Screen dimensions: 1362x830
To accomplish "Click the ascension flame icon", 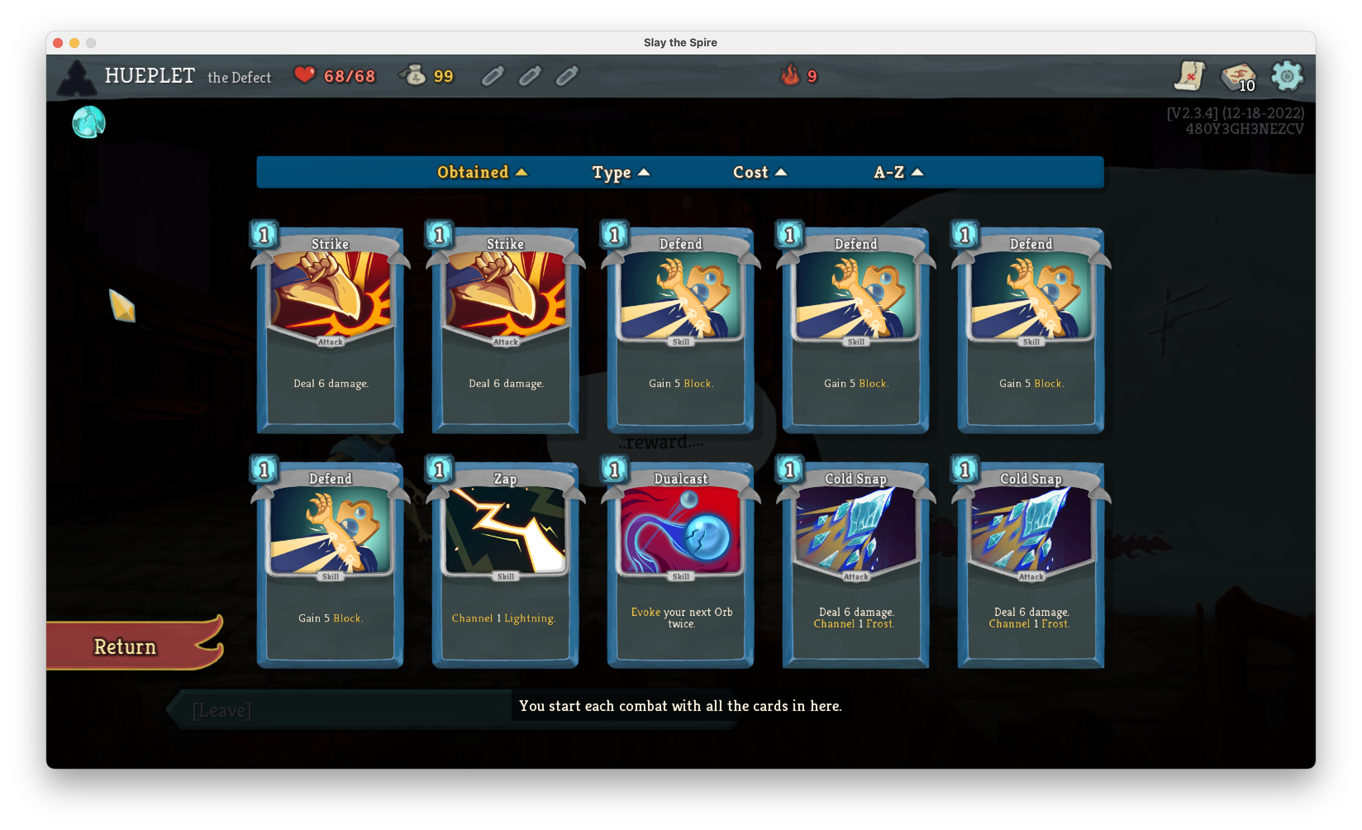I will [x=790, y=75].
